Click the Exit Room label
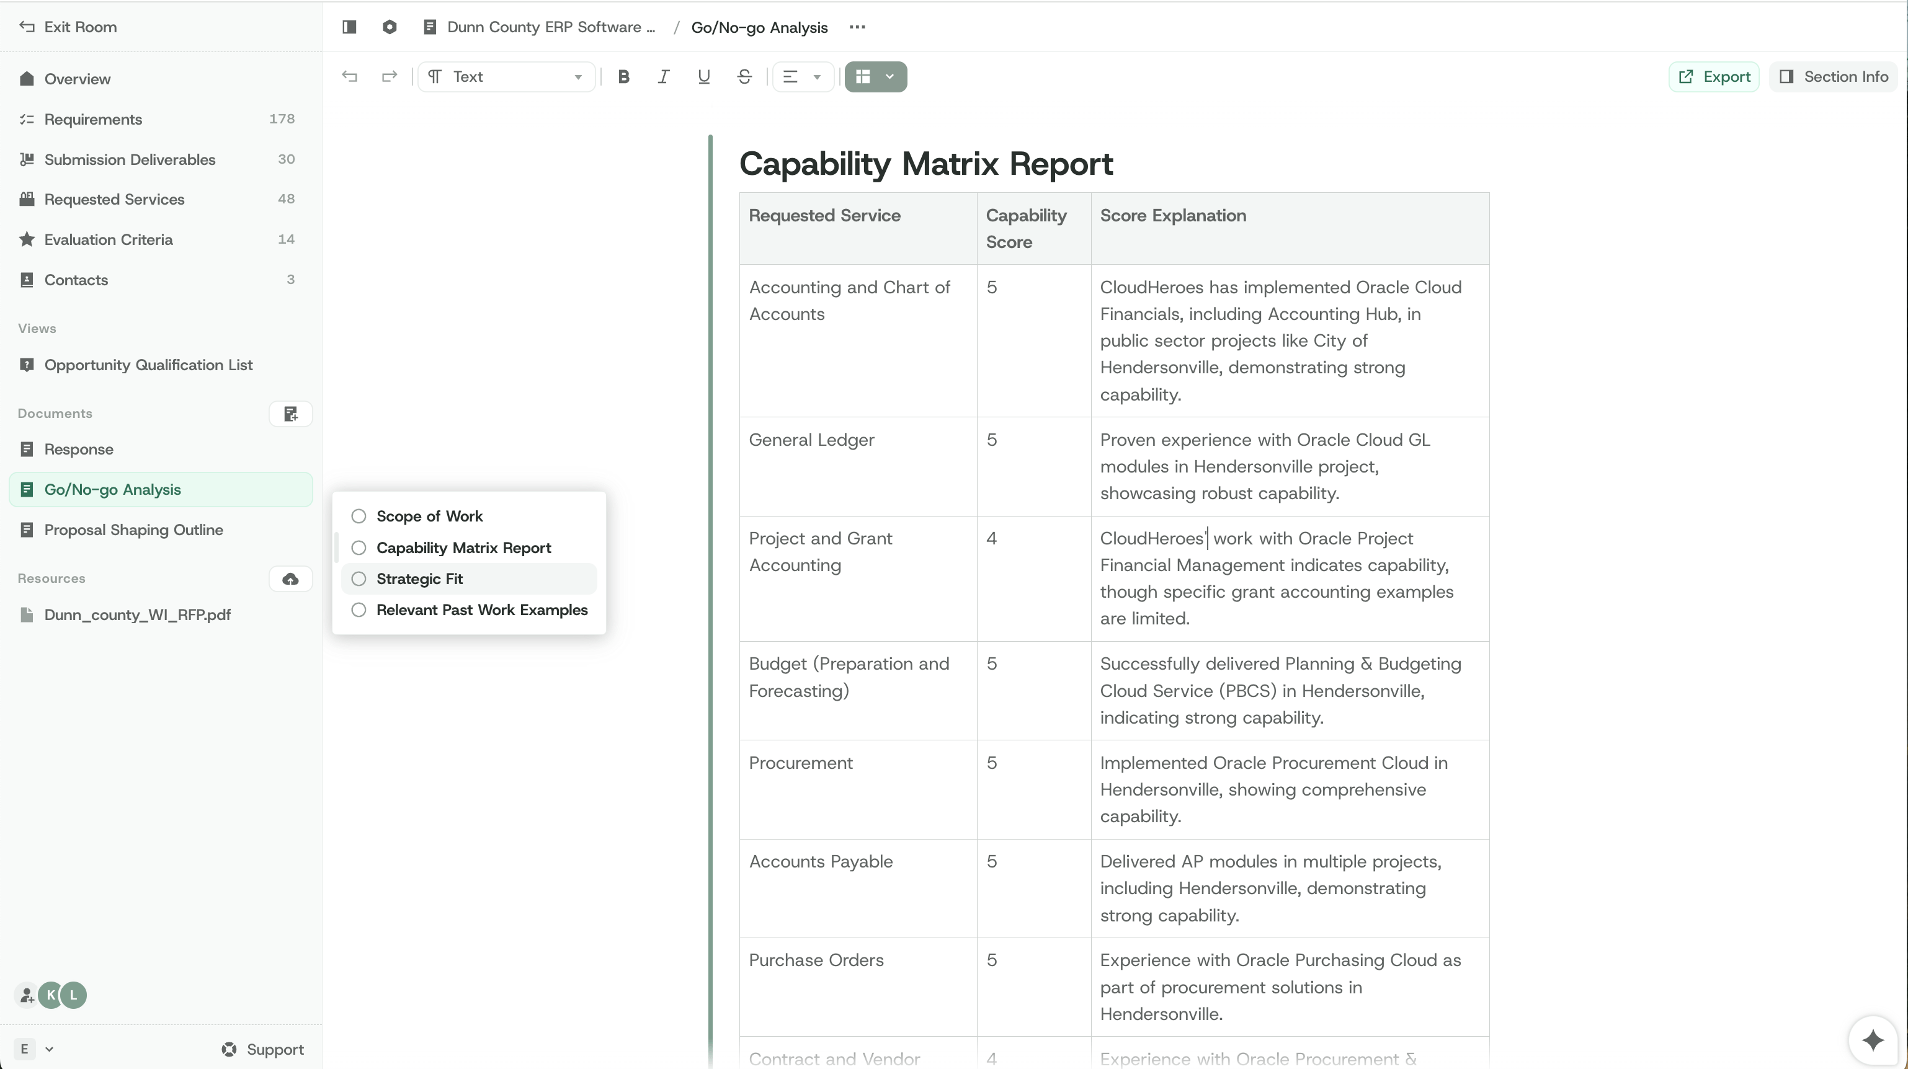 tap(81, 27)
